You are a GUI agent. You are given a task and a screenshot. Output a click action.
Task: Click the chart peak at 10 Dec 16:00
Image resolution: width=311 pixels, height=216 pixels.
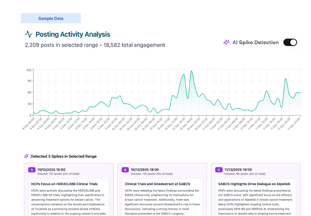pyautogui.click(x=184, y=74)
